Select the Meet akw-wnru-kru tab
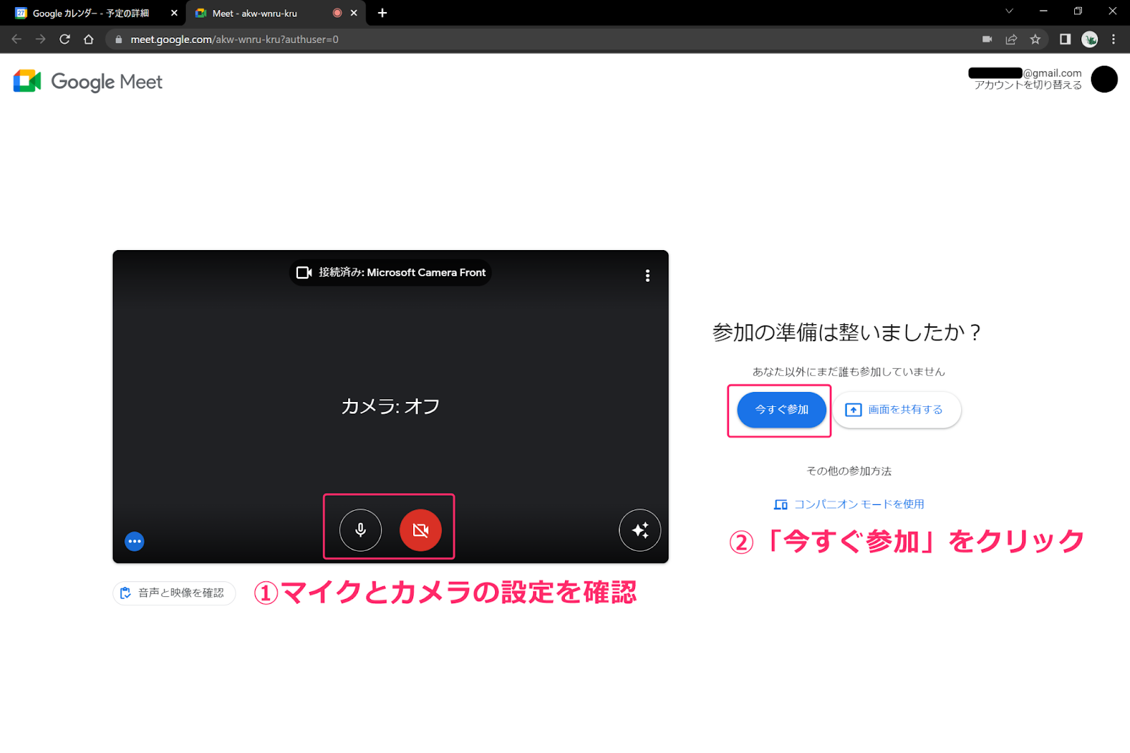The image size is (1130, 753). pos(261,13)
